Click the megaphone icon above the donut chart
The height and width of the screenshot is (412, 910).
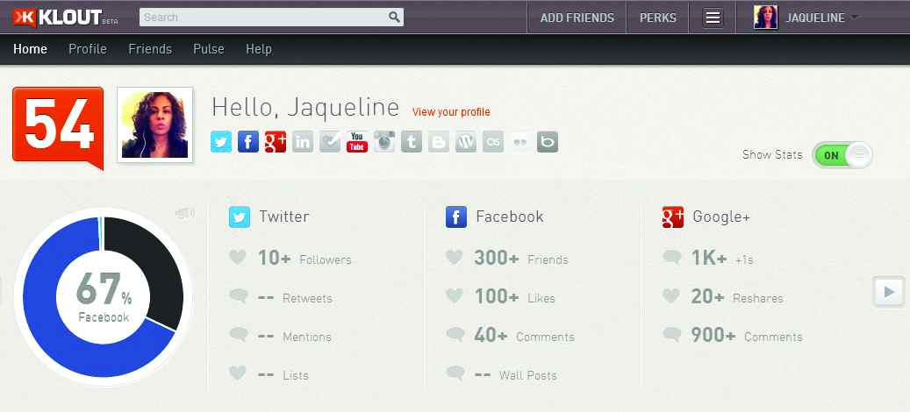click(x=184, y=214)
